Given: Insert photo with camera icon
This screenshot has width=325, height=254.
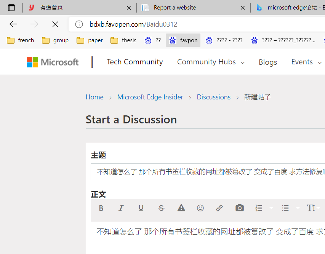Looking at the screenshot, I should click(x=239, y=208).
